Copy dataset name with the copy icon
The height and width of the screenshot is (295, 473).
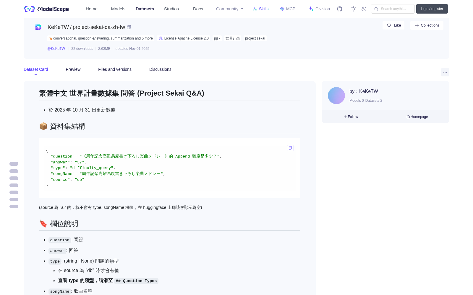tap(129, 27)
